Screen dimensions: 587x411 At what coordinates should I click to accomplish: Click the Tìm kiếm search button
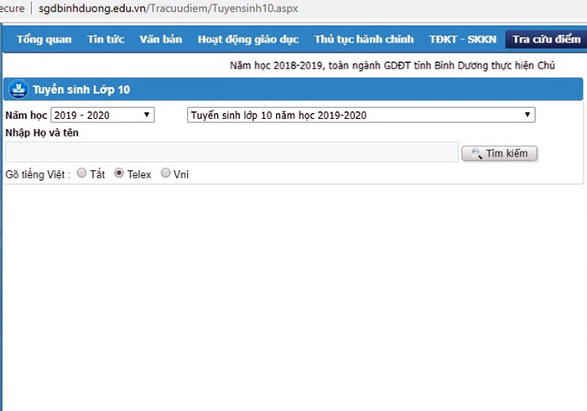(x=500, y=153)
